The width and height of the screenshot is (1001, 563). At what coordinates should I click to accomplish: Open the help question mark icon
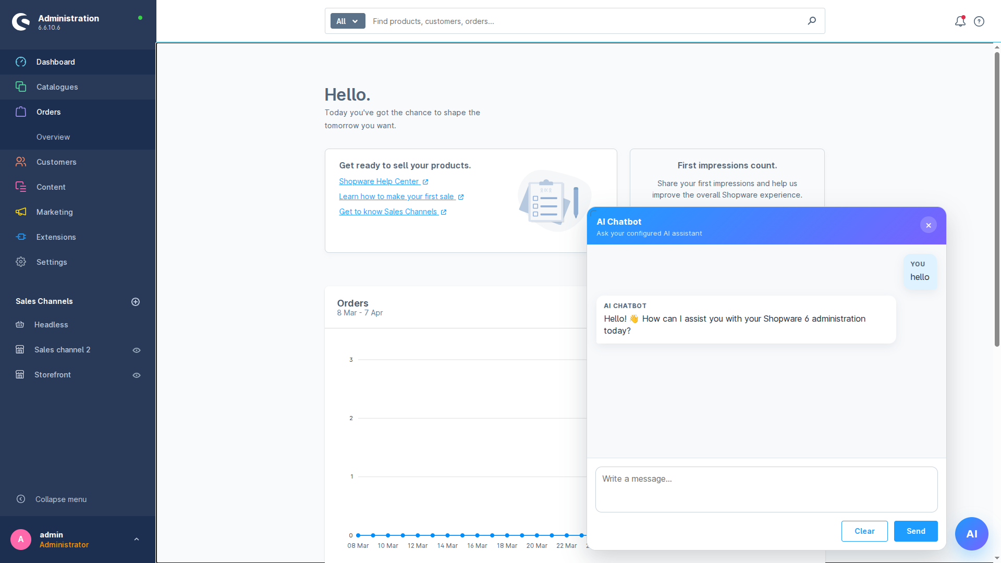pos(979,21)
